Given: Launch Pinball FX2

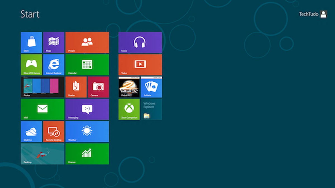Looking at the screenshot, I should click(129, 87).
